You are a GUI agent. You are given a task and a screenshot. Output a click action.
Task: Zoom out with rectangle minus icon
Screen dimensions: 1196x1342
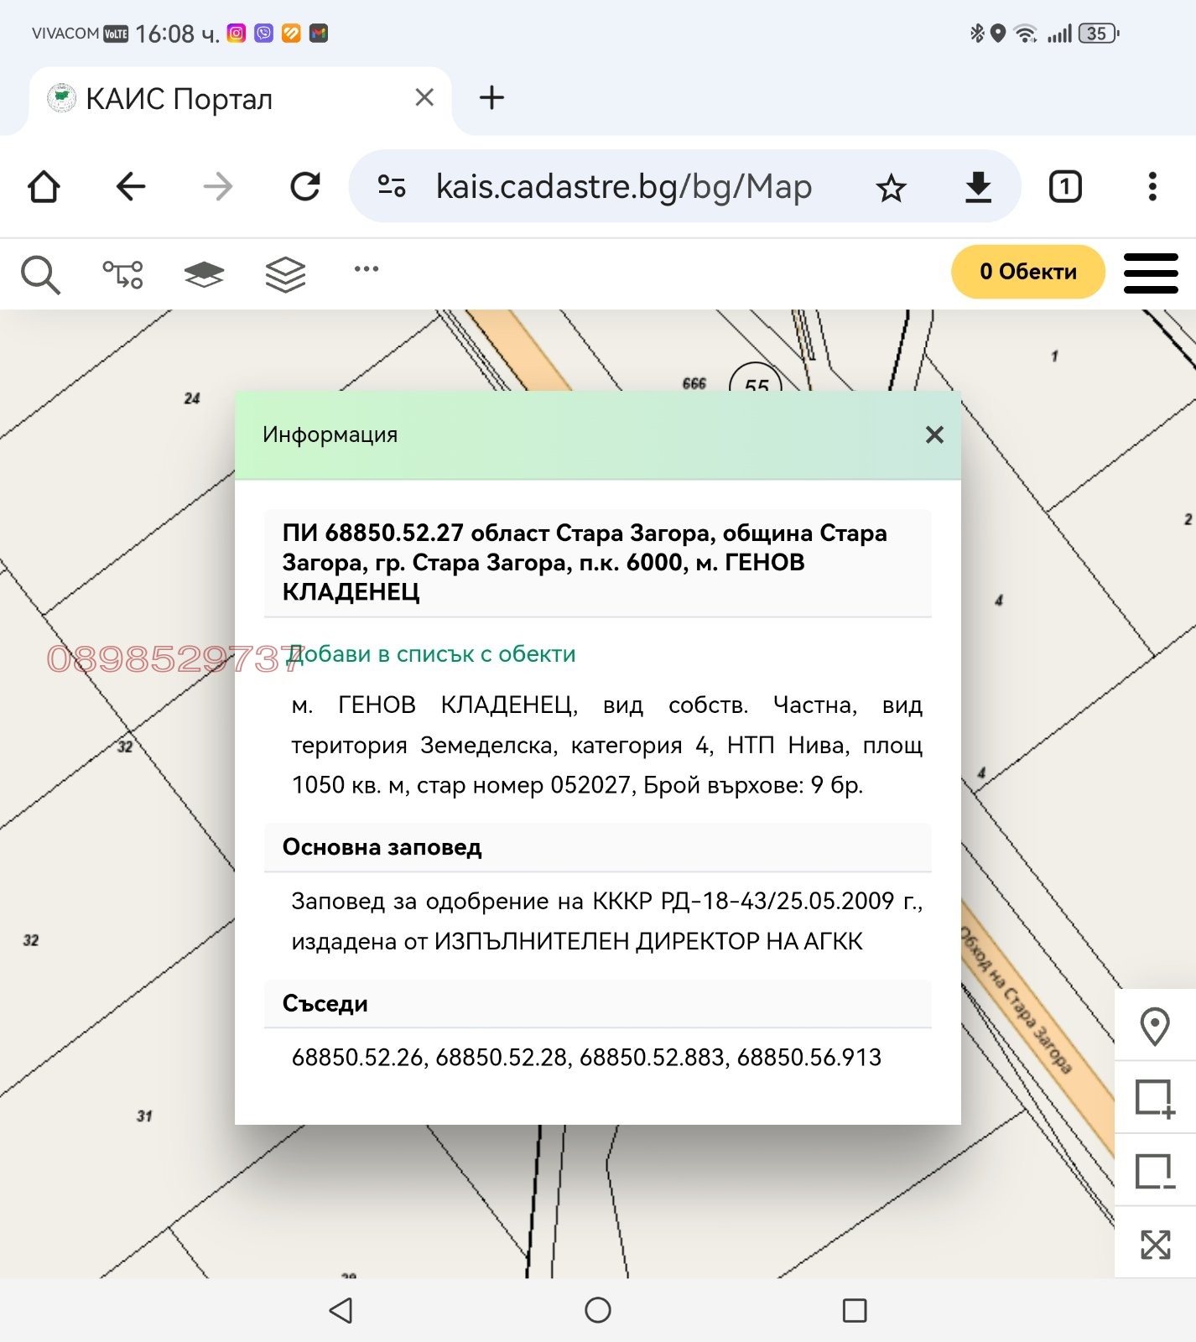click(1155, 1171)
